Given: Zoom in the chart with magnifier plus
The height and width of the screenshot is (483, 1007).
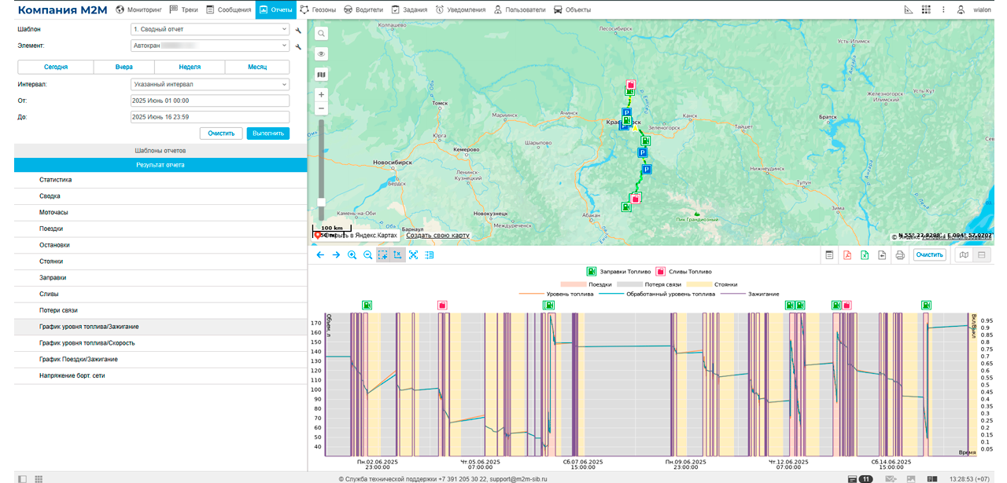Looking at the screenshot, I should (352, 255).
